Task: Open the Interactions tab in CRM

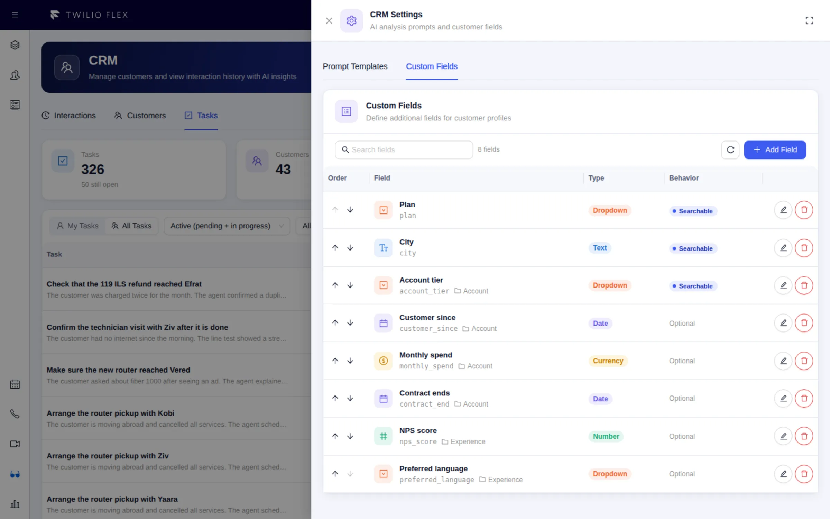Action: point(69,116)
